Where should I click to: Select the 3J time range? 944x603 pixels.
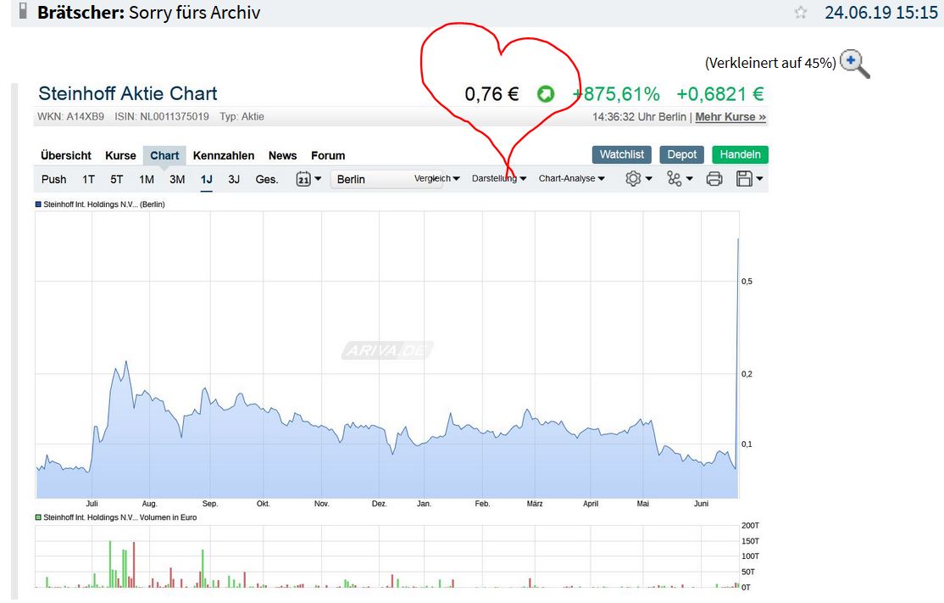pos(234,179)
